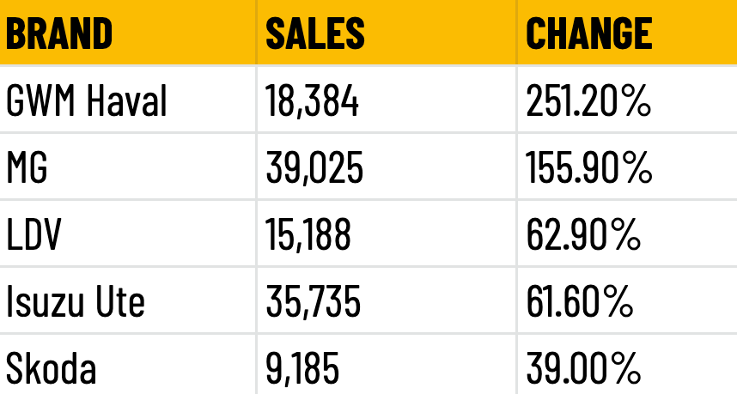The height and width of the screenshot is (394, 737).
Task: Click the 155.90% change cell
Action: (x=628, y=167)
